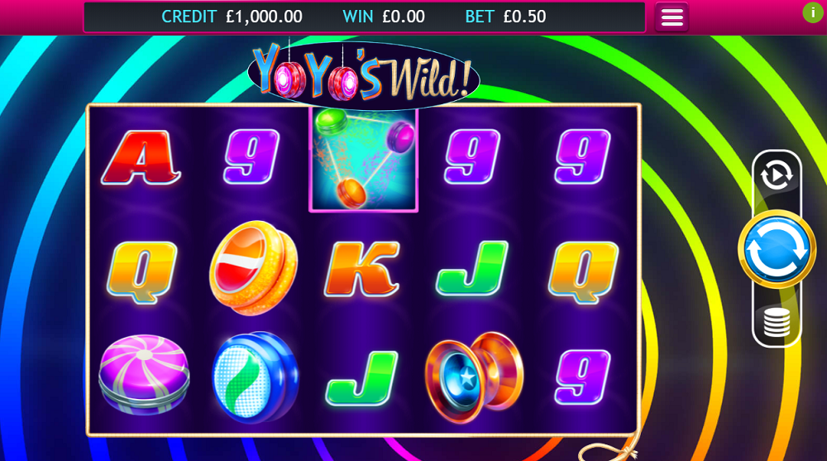Select the wild yoyo trick symbol
This screenshot has width=827, height=461.
pos(363,159)
